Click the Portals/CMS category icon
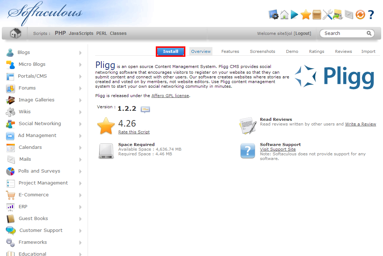Screen dimensions: 383x256 click(10, 77)
